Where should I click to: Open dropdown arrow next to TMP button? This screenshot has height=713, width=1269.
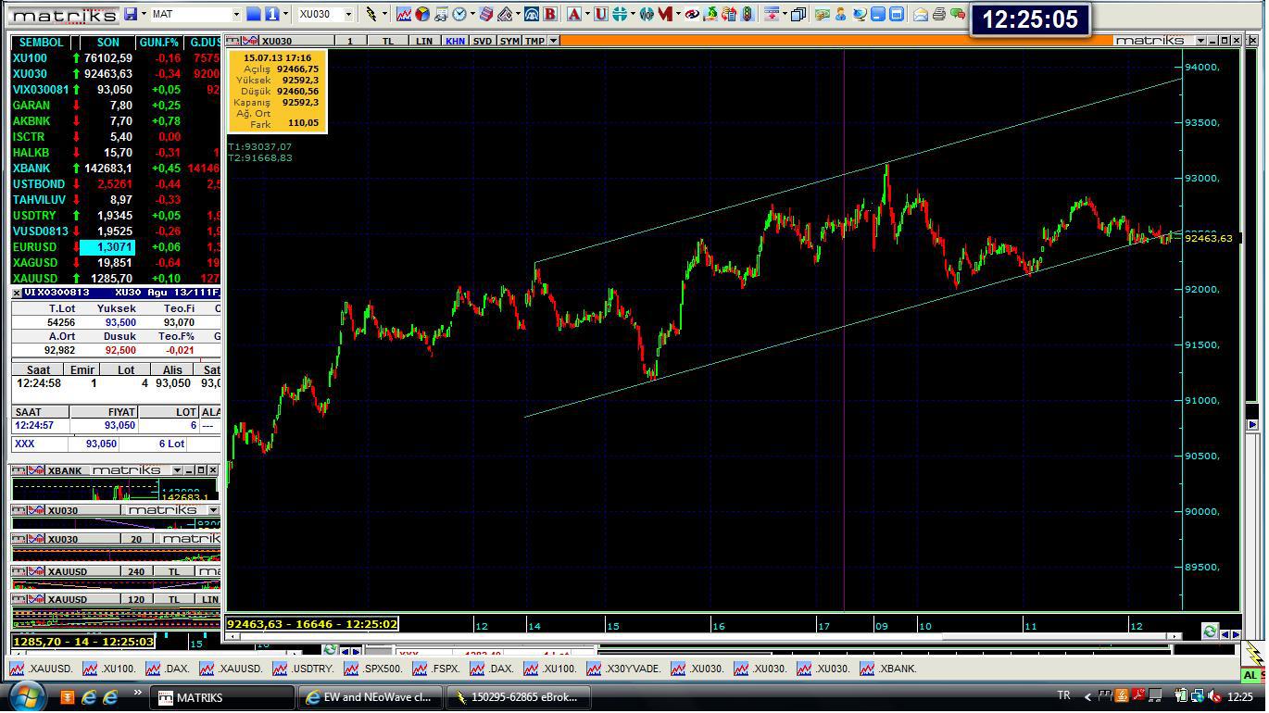click(553, 41)
